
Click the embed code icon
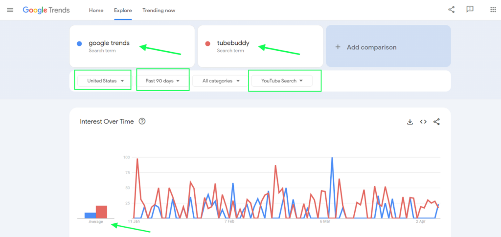pos(423,122)
